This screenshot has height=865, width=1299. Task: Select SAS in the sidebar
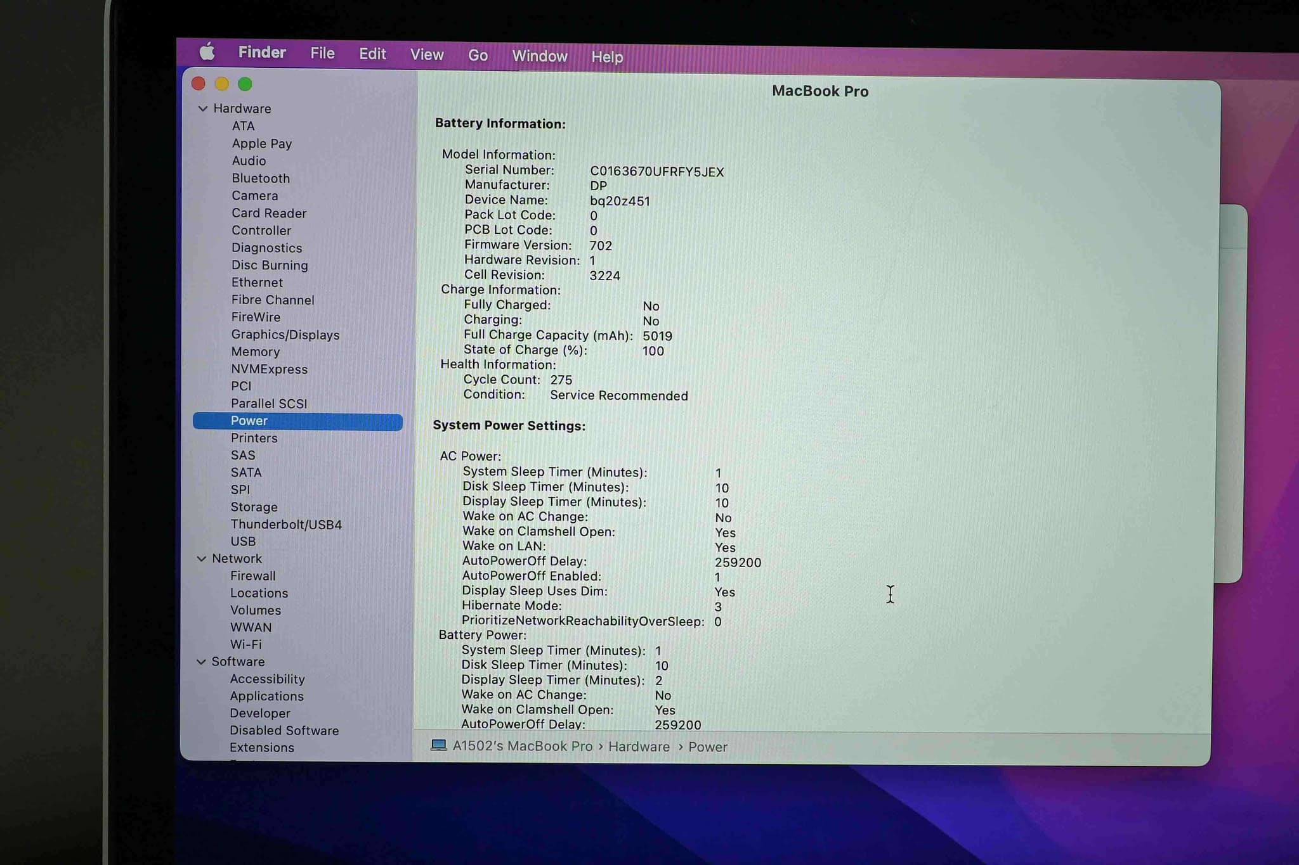coord(243,456)
